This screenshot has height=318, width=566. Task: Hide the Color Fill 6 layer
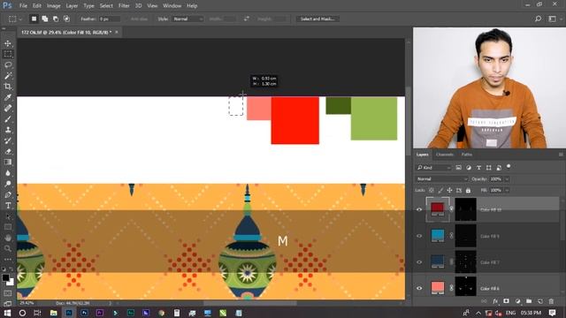[x=419, y=288]
